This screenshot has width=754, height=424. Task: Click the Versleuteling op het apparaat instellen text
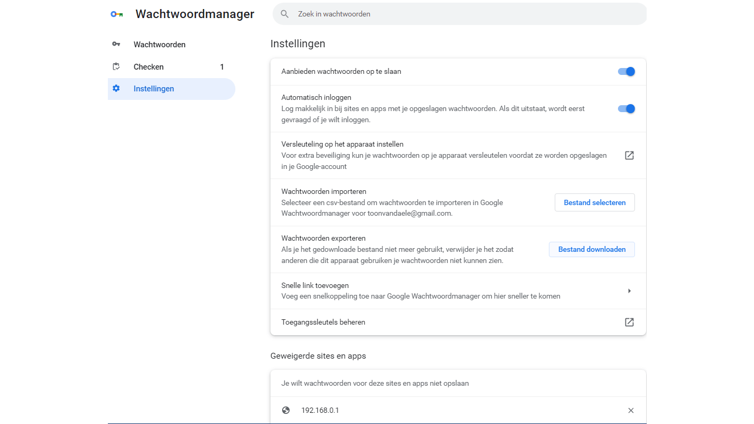pos(342,144)
